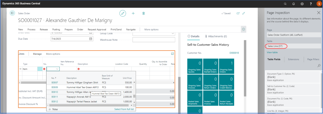Expand the Group Code dropdown

173,33
